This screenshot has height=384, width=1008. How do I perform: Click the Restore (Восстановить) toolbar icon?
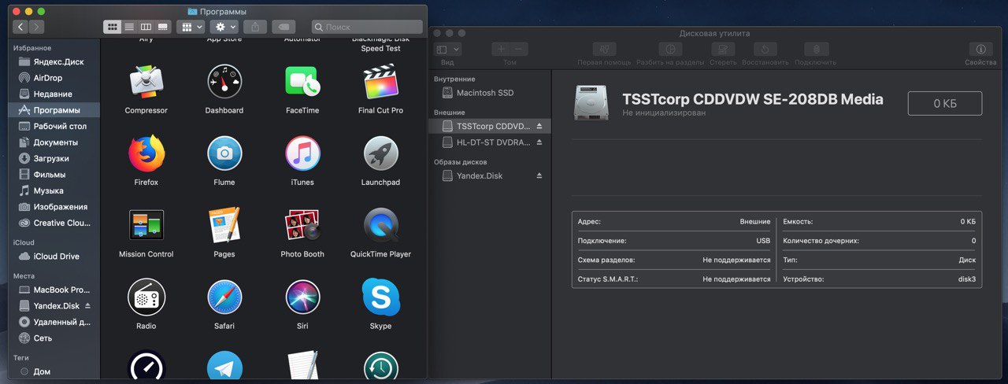[x=765, y=49]
